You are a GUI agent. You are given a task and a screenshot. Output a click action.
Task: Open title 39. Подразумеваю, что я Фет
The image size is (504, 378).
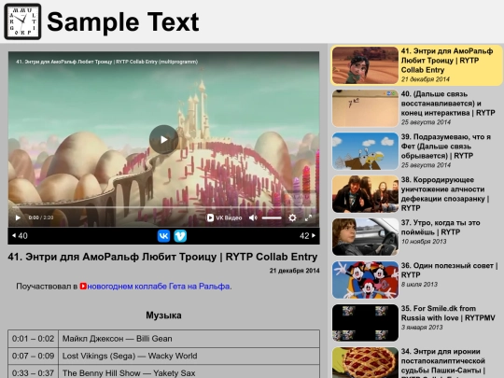pyautogui.click(x=446, y=147)
